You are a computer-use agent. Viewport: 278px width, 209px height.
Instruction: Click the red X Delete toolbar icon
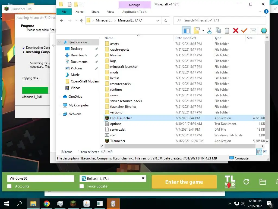(x=236, y=30)
